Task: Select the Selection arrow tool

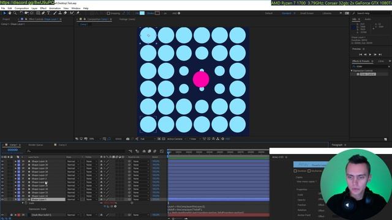Action: click(x=4, y=13)
